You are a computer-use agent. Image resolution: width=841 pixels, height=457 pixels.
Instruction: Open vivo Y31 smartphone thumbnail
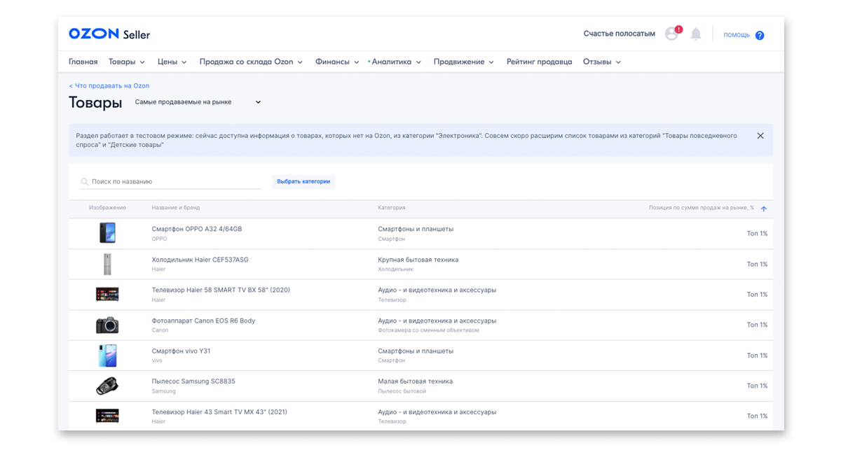coord(107,356)
